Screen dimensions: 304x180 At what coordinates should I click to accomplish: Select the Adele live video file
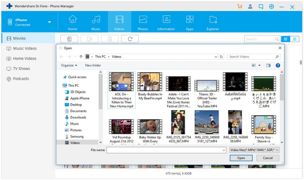[x=179, y=92]
